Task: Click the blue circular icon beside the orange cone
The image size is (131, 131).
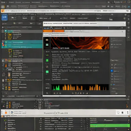Action: click(x=12, y=113)
